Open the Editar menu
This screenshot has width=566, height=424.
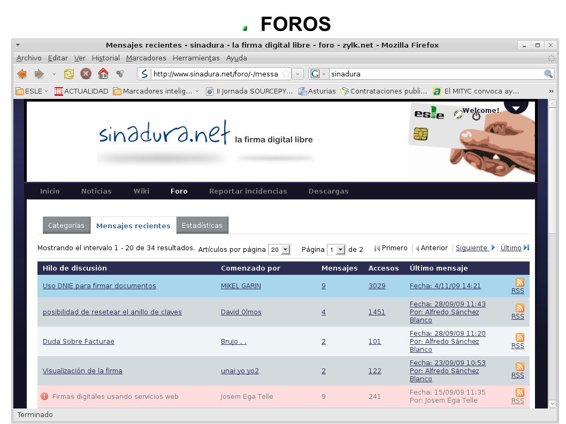pos(58,58)
